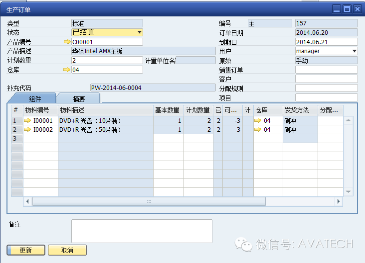
Task: Click the horizontal scrollbar thumb
Action: (149, 201)
